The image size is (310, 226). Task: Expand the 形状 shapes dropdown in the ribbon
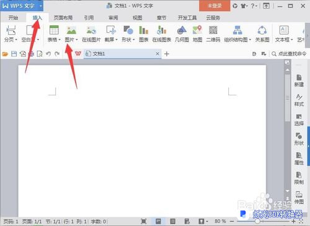click(134, 40)
